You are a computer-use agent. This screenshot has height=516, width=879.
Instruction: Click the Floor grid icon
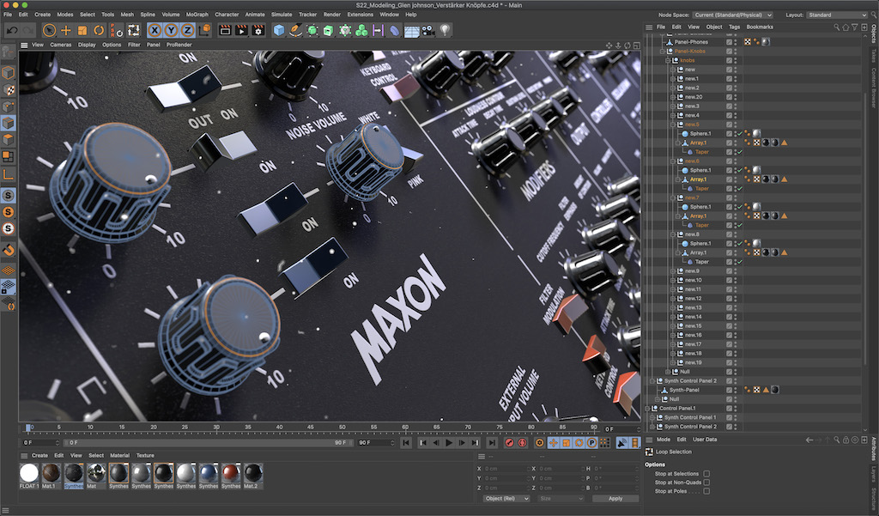pos(412,31)
